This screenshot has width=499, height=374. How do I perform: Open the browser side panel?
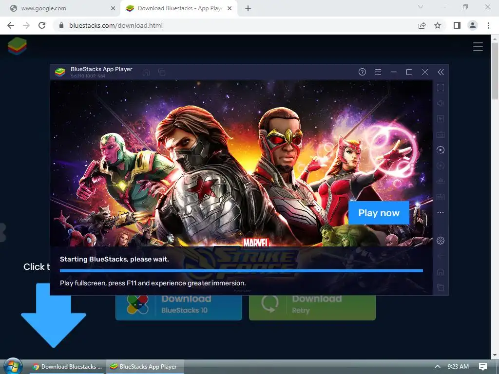457,25
